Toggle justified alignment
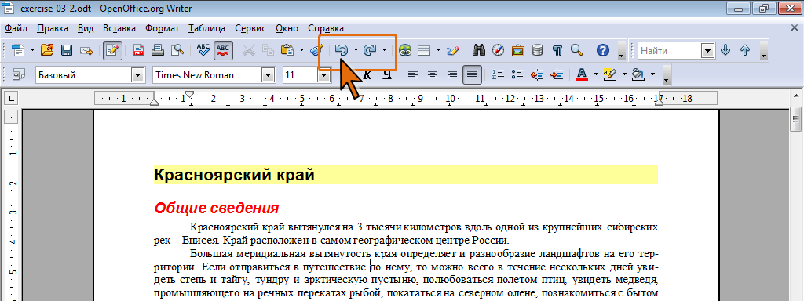This screenshot has height=301, width=804. coord(472,75)
